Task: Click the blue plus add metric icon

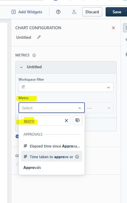Action: [x=17, y=136]
